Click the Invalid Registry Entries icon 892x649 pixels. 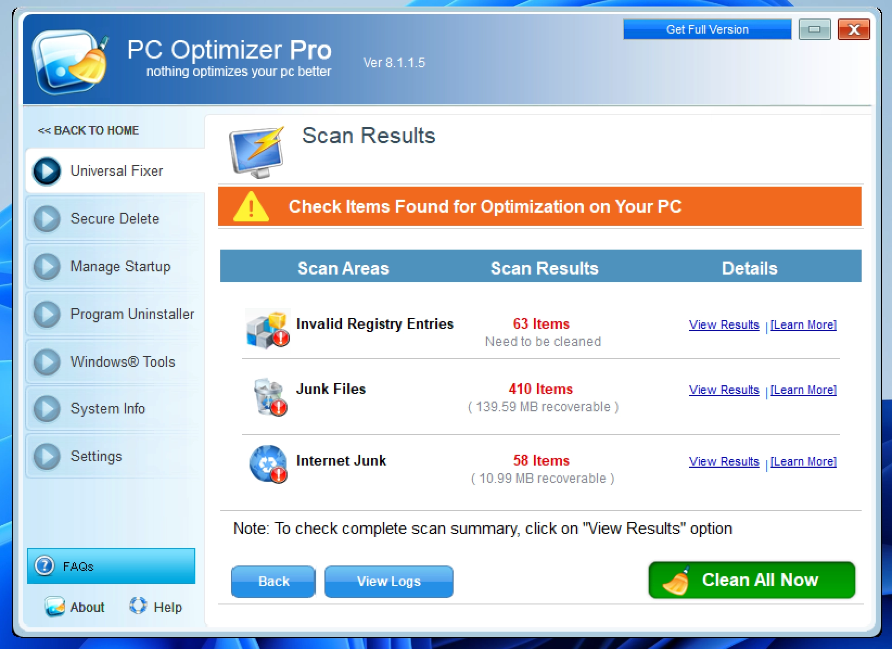click(267, 329)
